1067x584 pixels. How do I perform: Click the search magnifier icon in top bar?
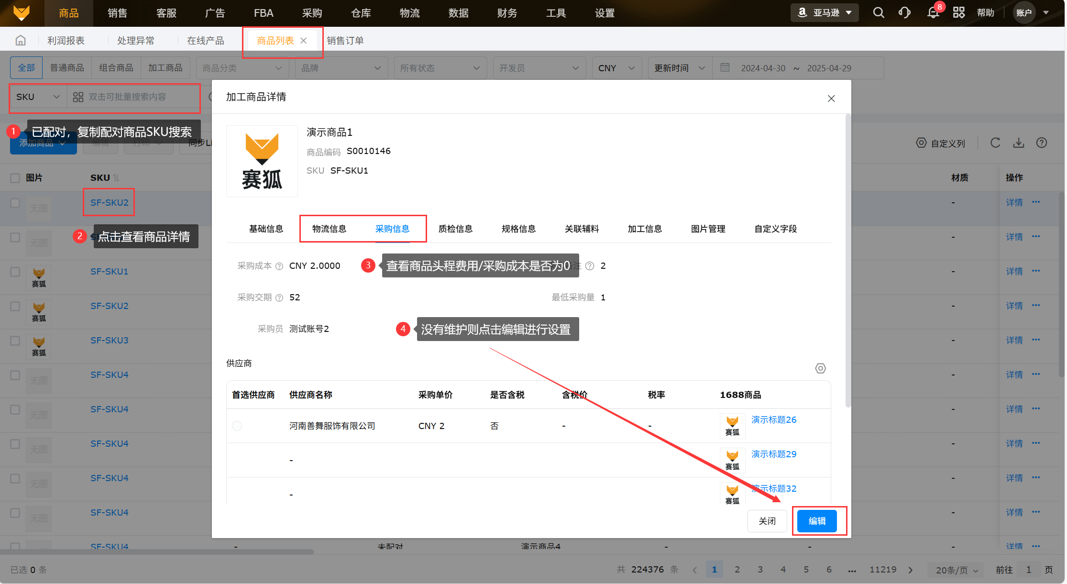878,13
